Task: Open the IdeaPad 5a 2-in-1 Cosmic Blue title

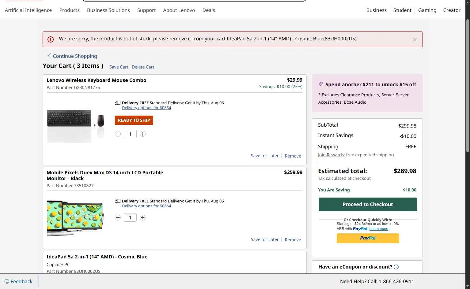Action: (x=97, y=257)
